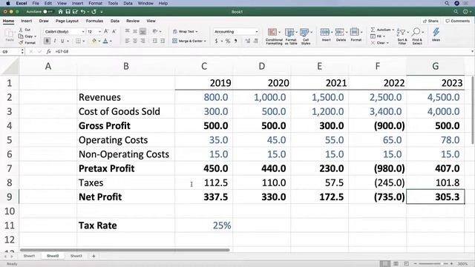Click the Top Align icon
Image resolution: width=475 pixels, height=267 pixels.
pyautogui.click(x=127, y=31)
